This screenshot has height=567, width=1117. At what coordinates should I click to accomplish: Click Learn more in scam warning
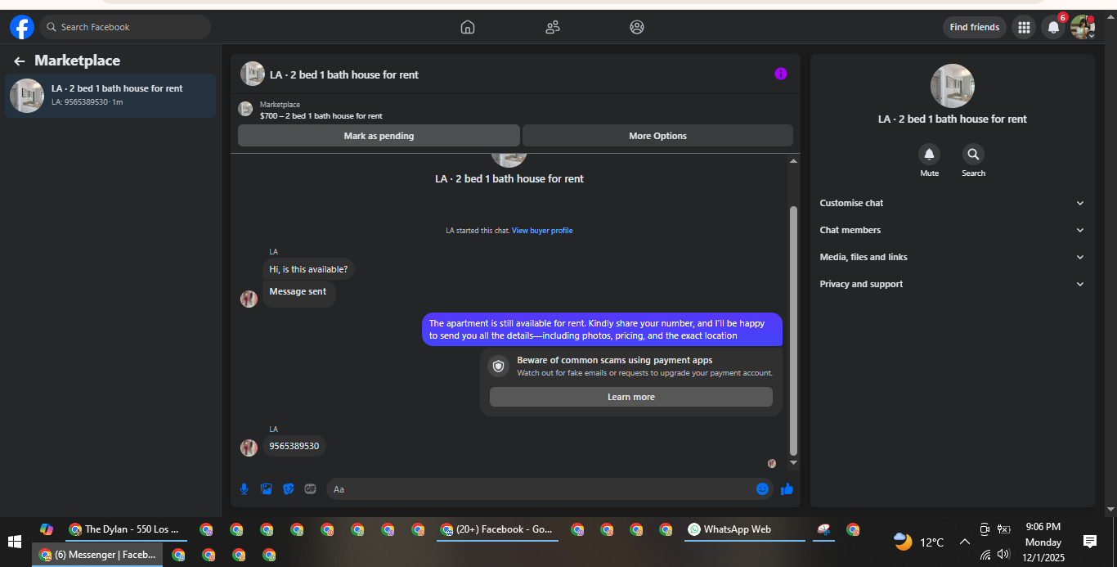coord(630,397)
